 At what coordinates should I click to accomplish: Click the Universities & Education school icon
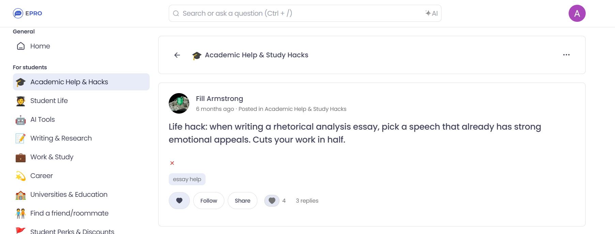(x=20, y=194)
